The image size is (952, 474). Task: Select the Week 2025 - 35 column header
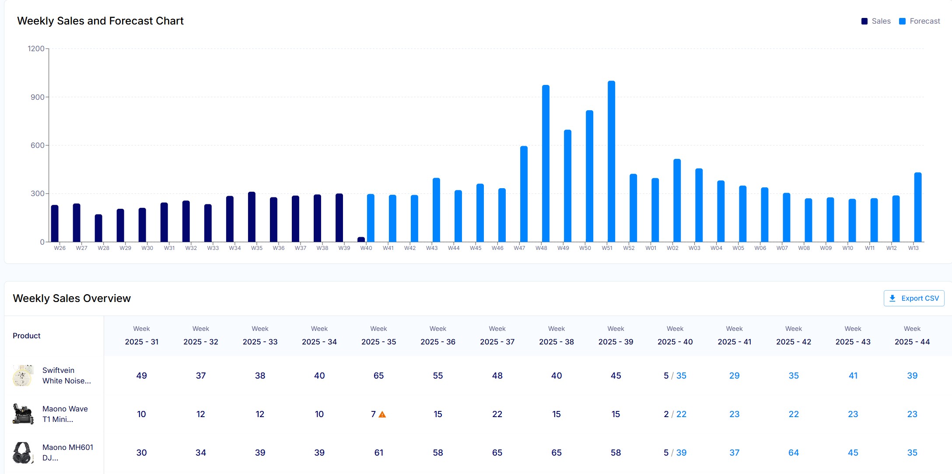point(378,336)
